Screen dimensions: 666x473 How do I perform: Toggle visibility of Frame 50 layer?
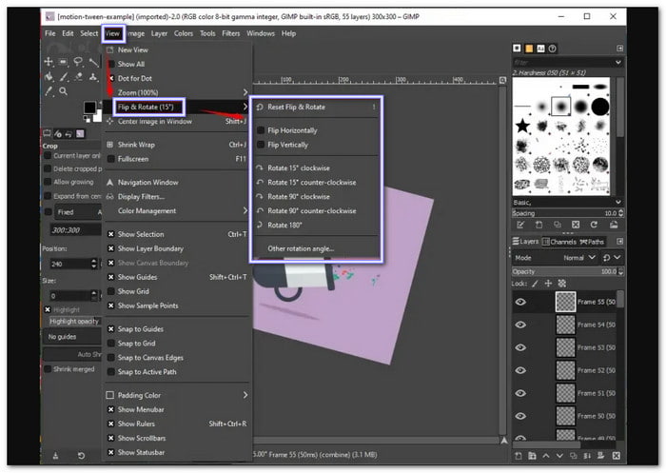[x=520, y=416]
